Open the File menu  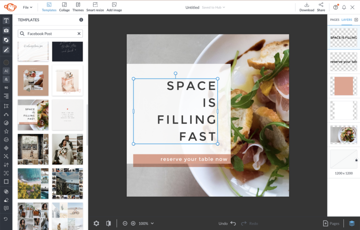[x=27, y=7]
